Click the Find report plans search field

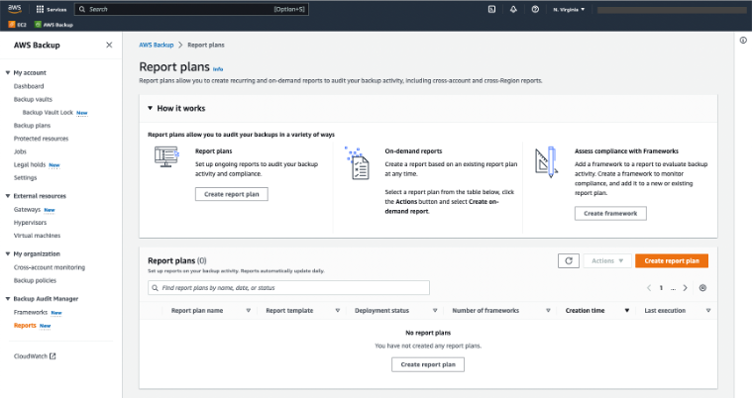coord(288,287)
